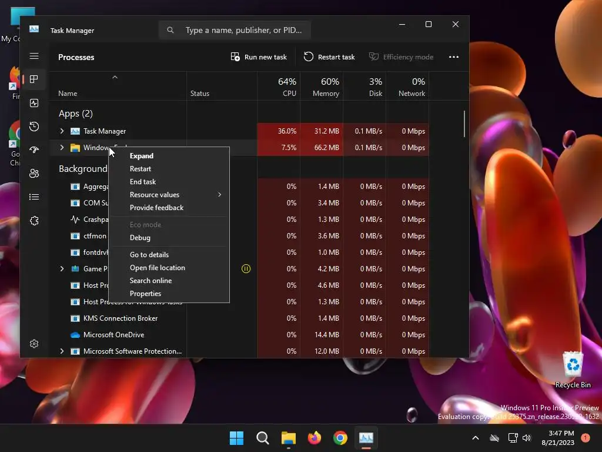Click the Apps (2) group header
602x452 pixels.
(x=76, y=114)
